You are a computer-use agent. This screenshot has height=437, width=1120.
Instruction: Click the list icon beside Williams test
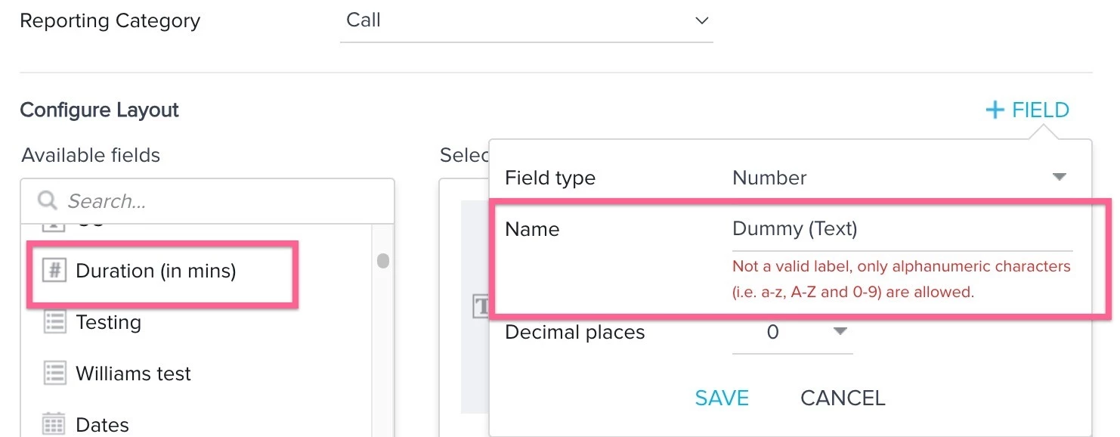click(54, 373)
